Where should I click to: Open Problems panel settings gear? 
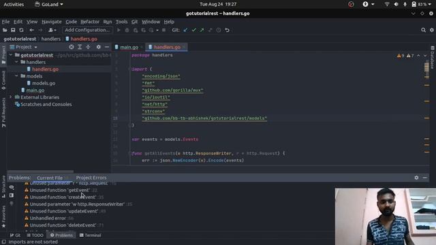pyautogui.click(x=416, y=178)
